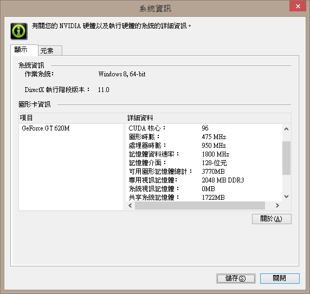Click the 關於(A) button
The height and width of the screenshot is (294, 310).
pos(272,219)
